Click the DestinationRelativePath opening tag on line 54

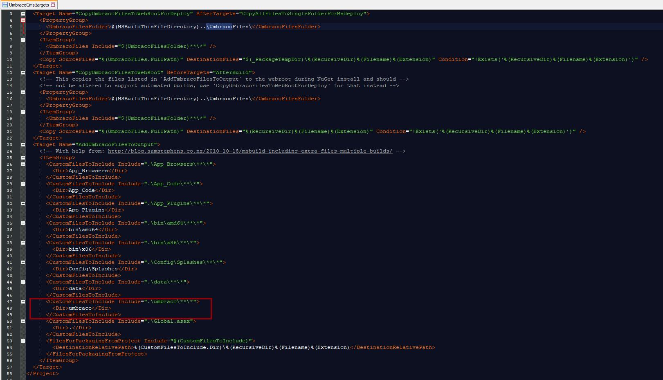pos(93,347)
